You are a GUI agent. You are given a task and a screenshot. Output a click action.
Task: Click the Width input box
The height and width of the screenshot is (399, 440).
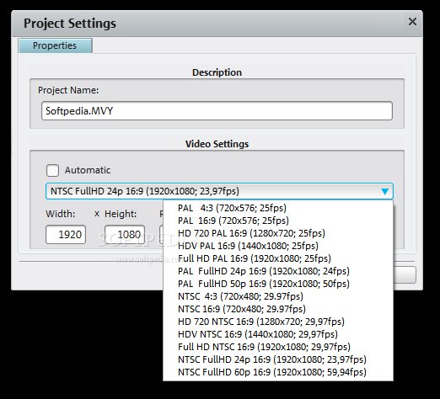pyautogui.click(x=66, y=234)
